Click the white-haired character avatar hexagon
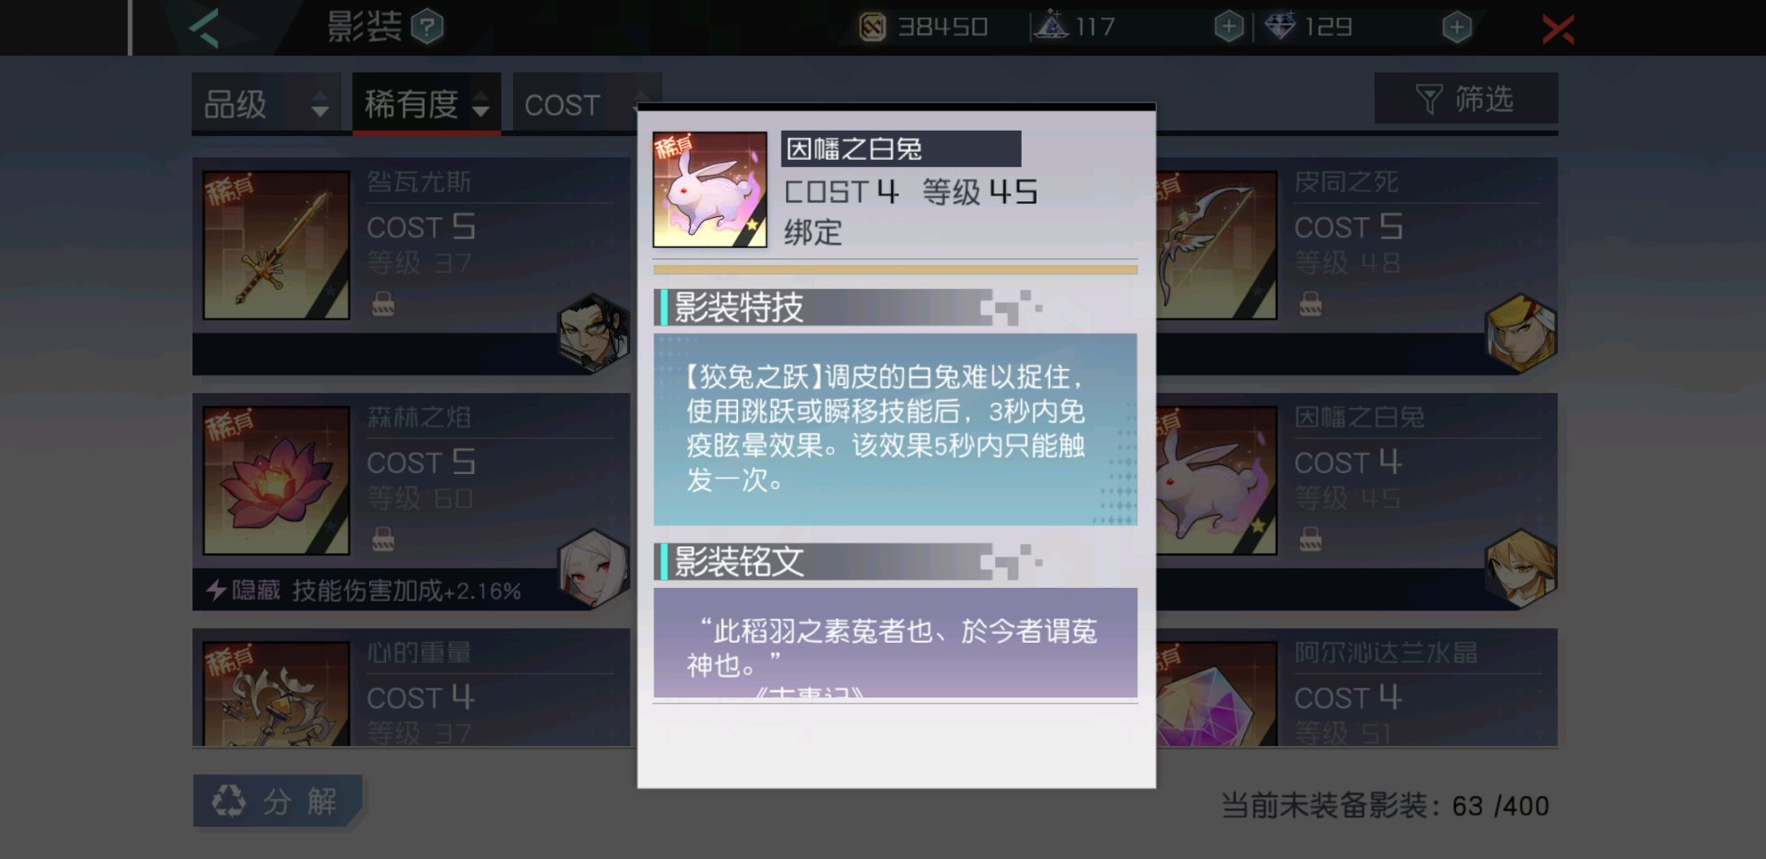The height and width of the screenshot is (859, 1766). 594,568
